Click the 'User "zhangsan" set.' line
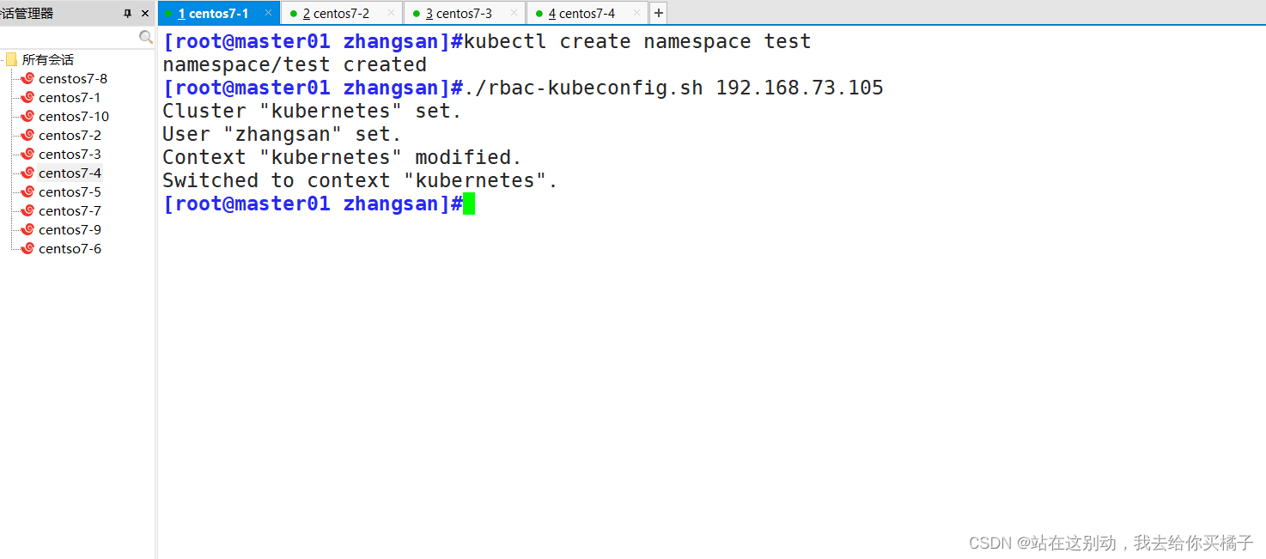This screenshot has height=559, width=1266. (x=283, y=134)
